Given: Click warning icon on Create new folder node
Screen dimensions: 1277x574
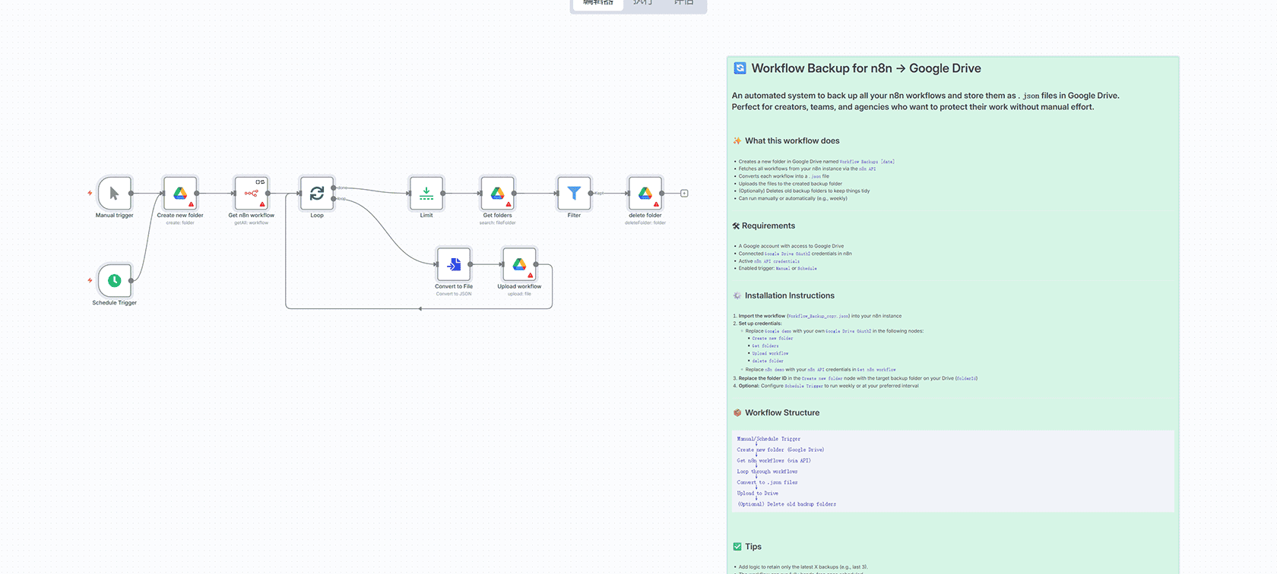Looking at the screenshot, I should (x=191, y=204).
